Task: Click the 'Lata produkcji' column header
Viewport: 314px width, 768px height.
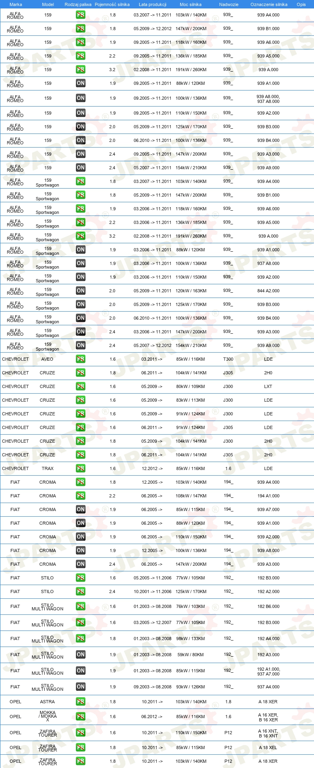Action: [x=153, y=4]
